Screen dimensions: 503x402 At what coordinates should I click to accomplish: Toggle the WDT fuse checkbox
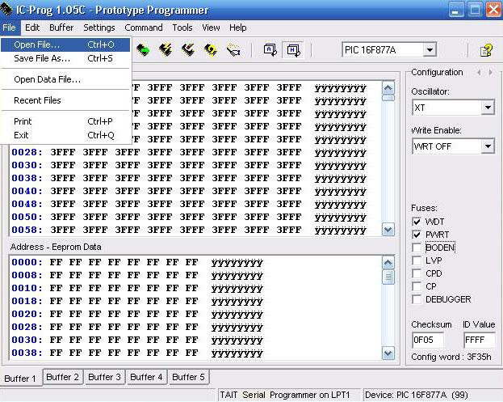[x=417, y=222]
